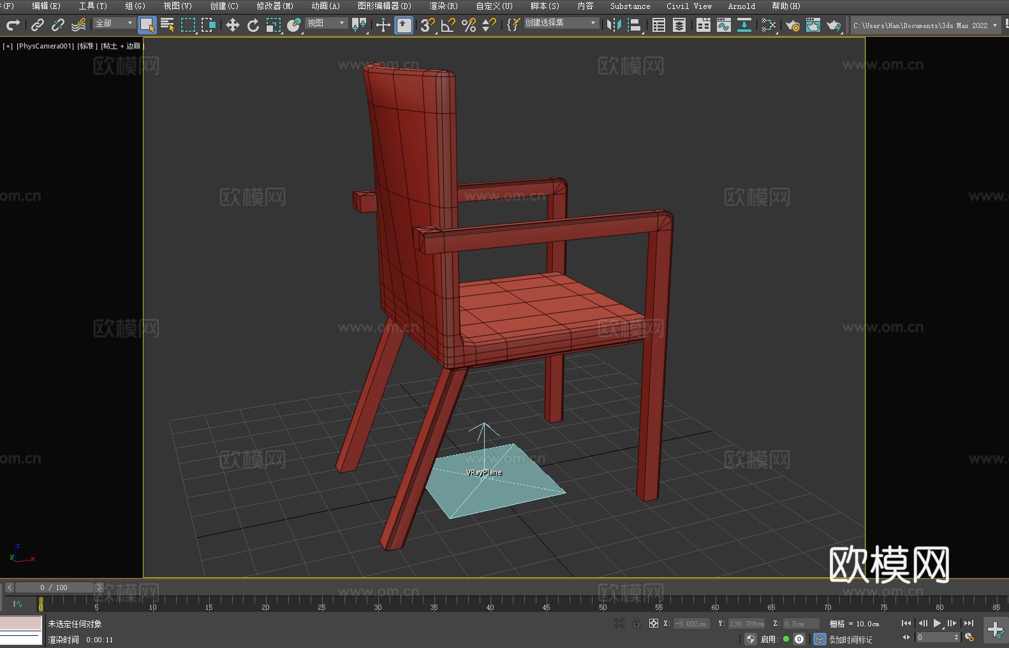Screen dimensions: 1009x648
Task: Select the Link objects tool
Action: pyautogui.click(x=38, y=25)
